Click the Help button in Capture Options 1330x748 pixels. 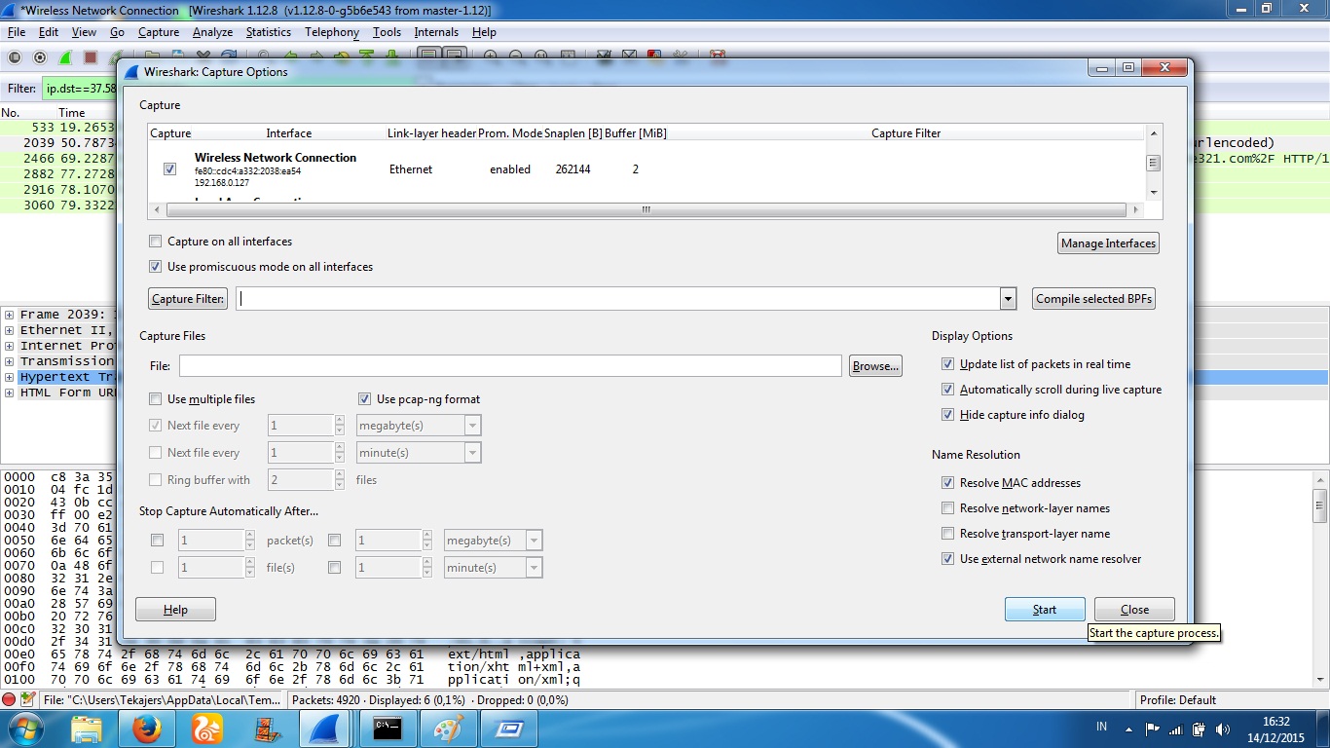coord(175,610)
